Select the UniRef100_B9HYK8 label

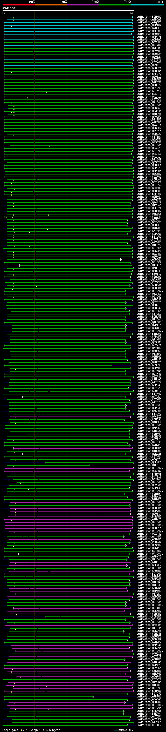tap(149, 500)
